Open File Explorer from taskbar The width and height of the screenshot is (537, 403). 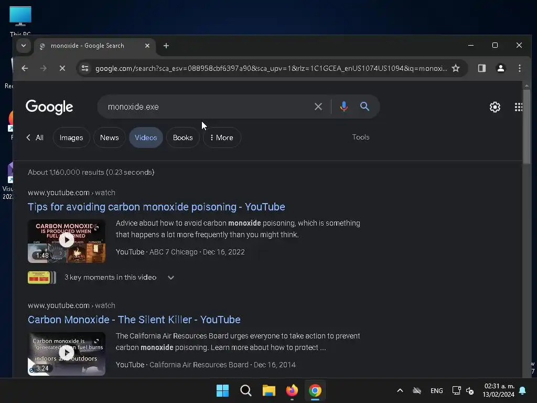pyautogui.click(x=269, y=390)
